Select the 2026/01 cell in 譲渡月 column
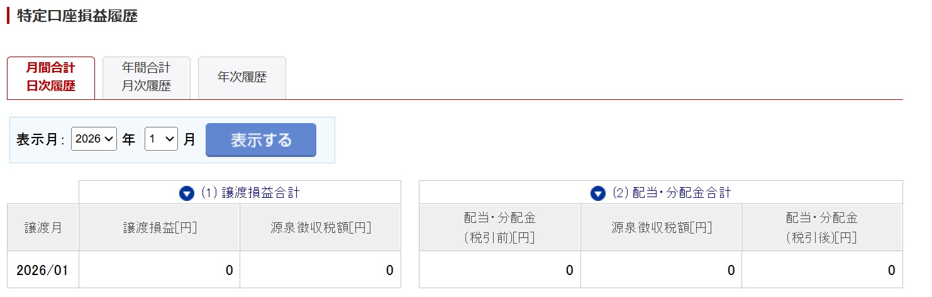Screen dimensions: 932x297 [x=43, y=270]
